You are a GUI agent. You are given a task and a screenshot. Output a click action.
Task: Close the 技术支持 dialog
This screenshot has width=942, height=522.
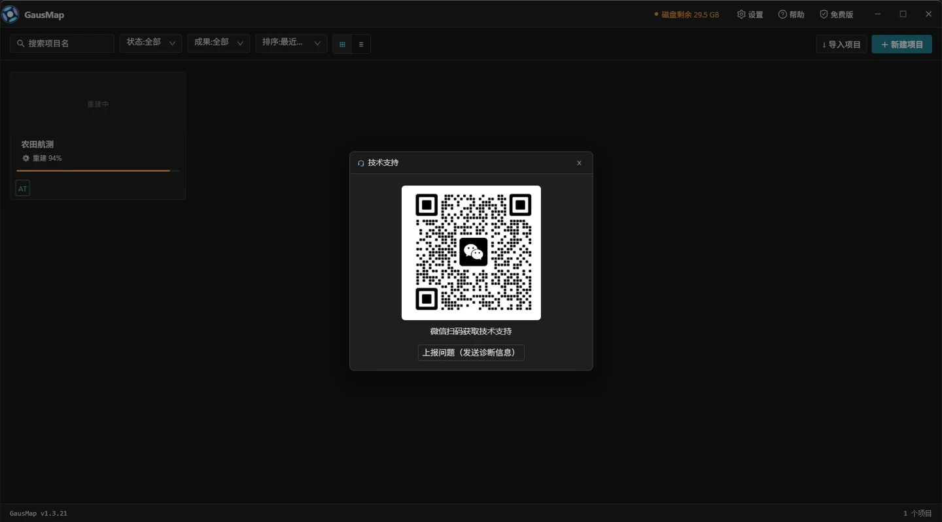point(579,163)
